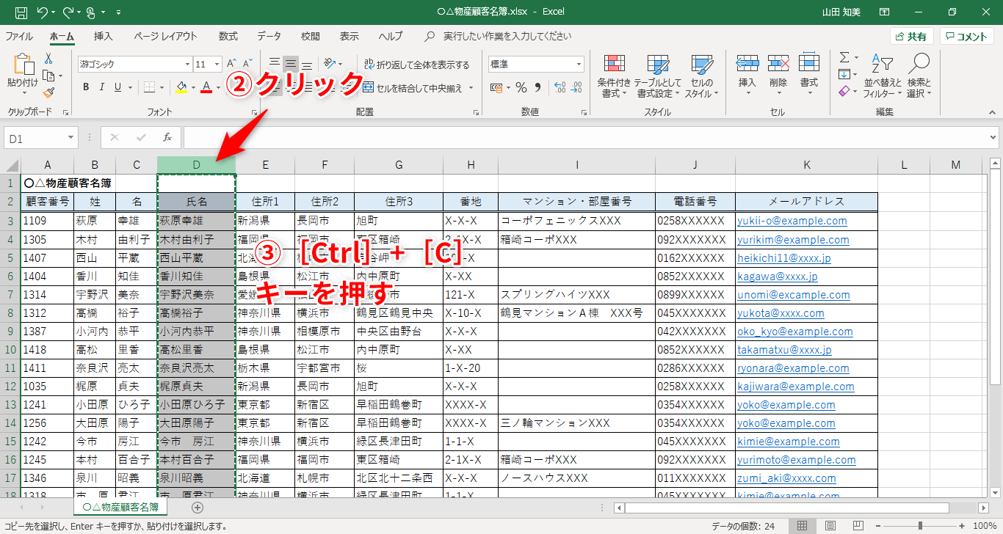Open the File (ファイル) tab
This screenshot has height=534, width=1003.
(x=19, y=36)
